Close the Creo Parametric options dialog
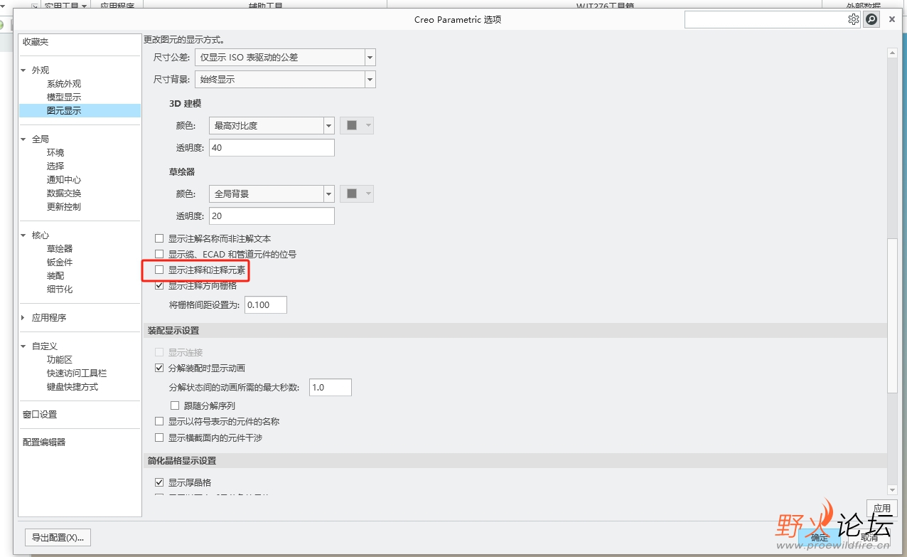Viewport: 907px width, 557px height. (892, 19)
